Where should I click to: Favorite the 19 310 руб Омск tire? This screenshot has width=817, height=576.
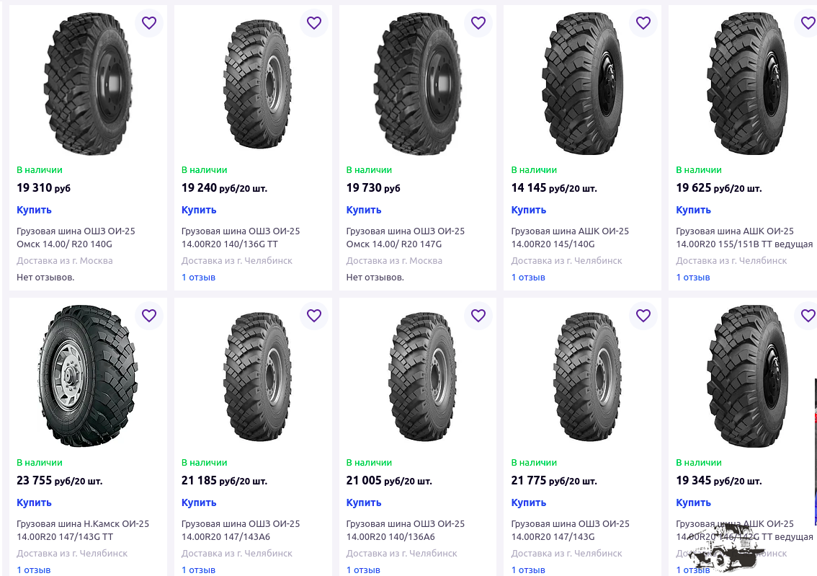pyautogui.click(x=149, y=23)
